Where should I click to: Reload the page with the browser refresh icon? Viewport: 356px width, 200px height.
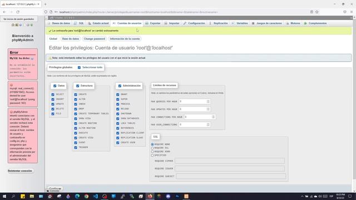(x=18, y=12)
